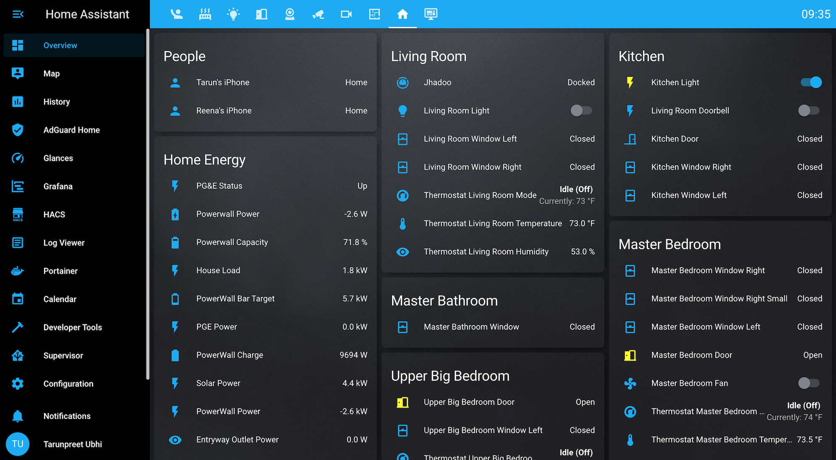Screen dimensions: 836x460
Task: Click the Jhadoo robot vacuum icon
Action: [x=402, y=83]
